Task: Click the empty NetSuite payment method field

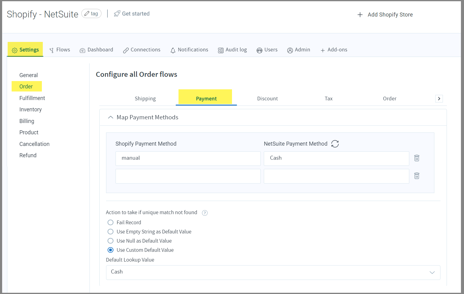Action: coord(337,176)
